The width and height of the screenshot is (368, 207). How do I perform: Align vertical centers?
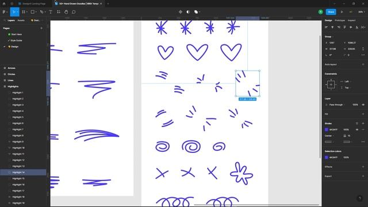click(351, 27)
